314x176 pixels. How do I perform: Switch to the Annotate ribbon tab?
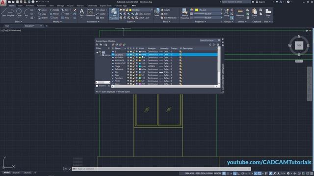coord(29,6)
